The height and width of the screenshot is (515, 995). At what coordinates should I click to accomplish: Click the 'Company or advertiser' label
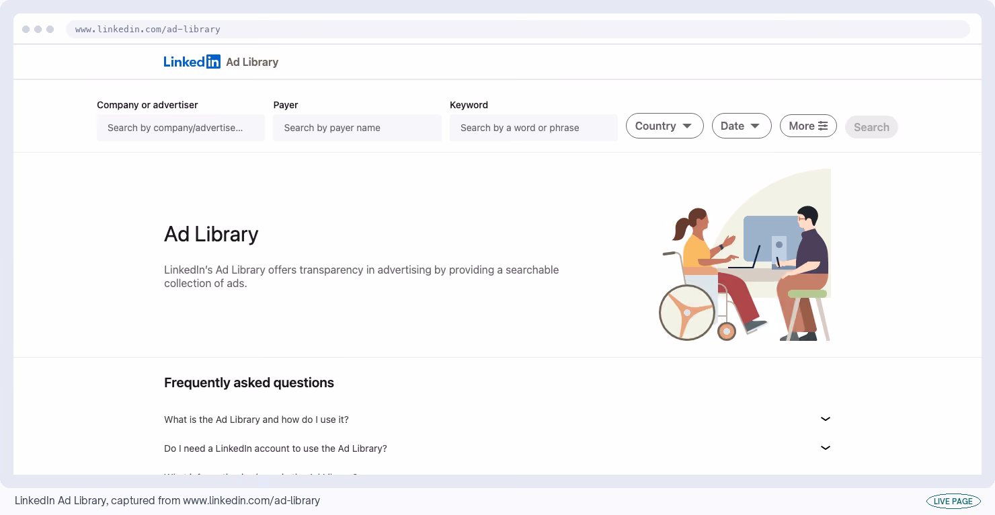click(147, 105)
